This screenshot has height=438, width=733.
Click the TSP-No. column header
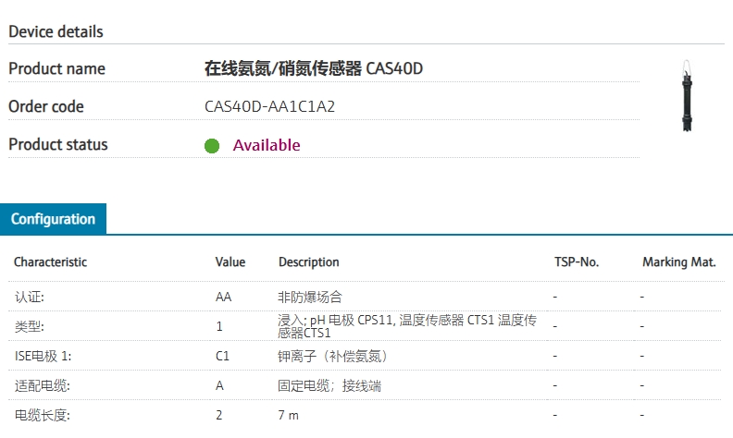click(x=577, y=262)
